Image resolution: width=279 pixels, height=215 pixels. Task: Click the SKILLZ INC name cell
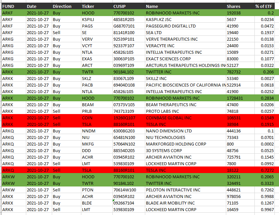(x=156, y=78)
